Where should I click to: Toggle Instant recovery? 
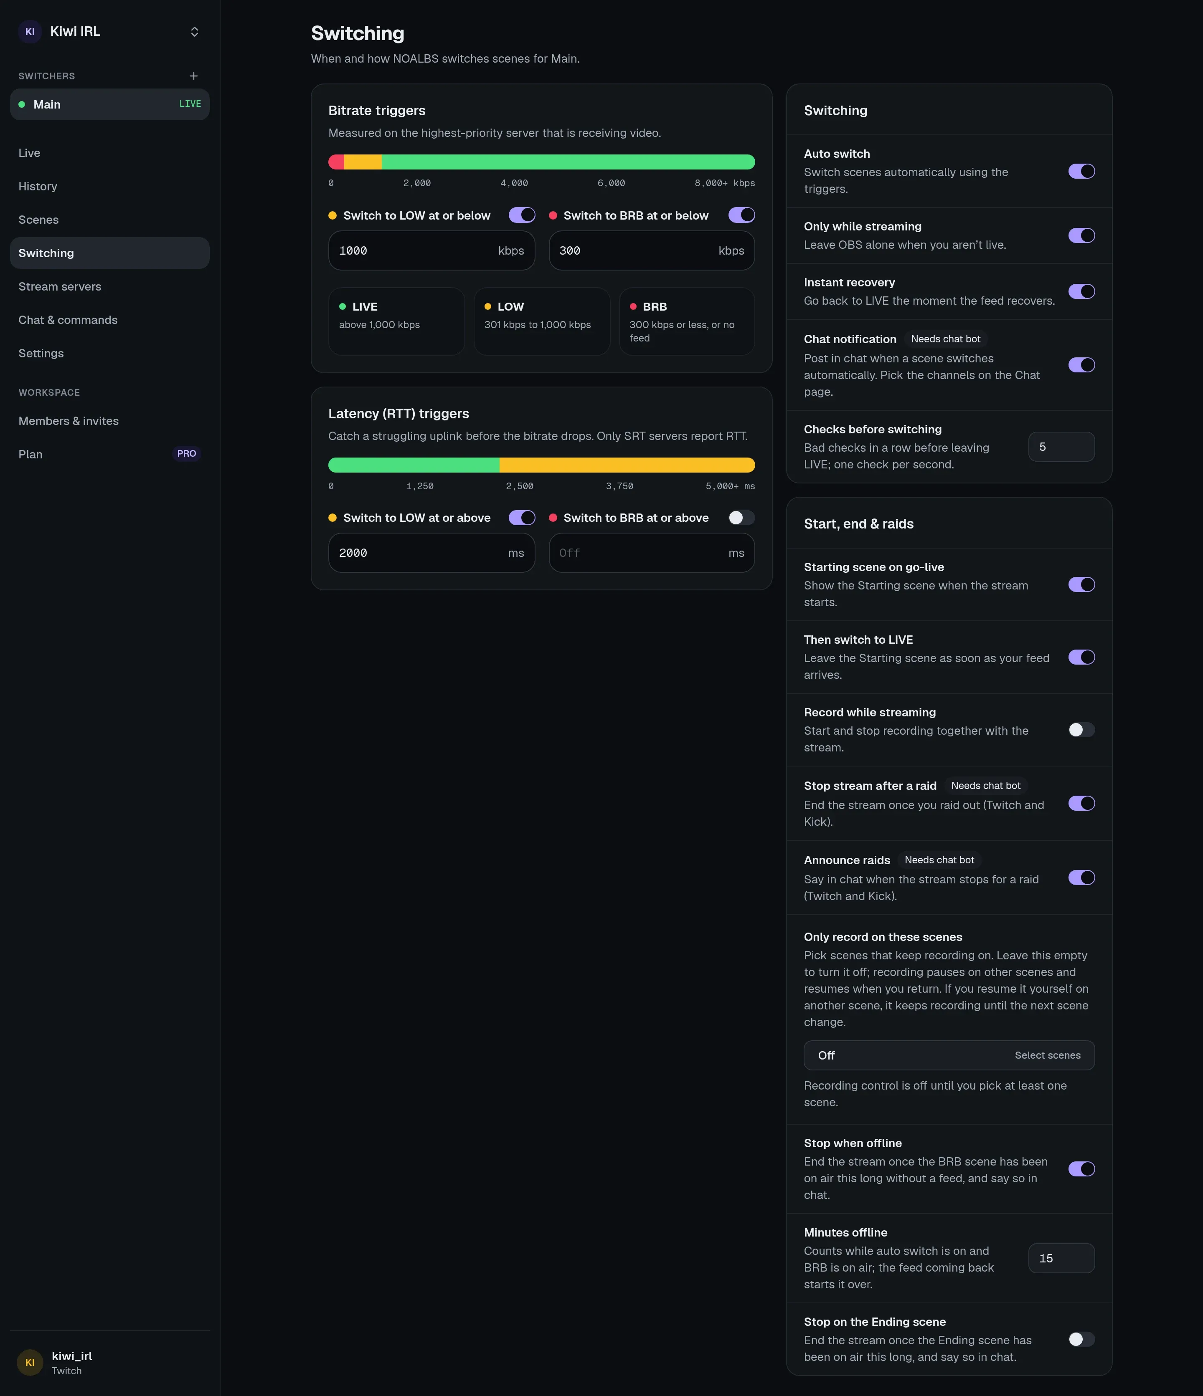click(1081, 291)
